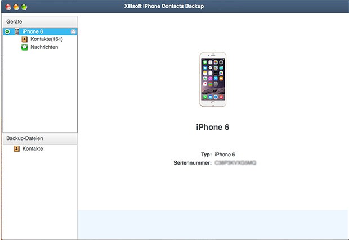Click the Kontakte(161) address book icon
Screen dimensions: 349x240
(24, 39)
